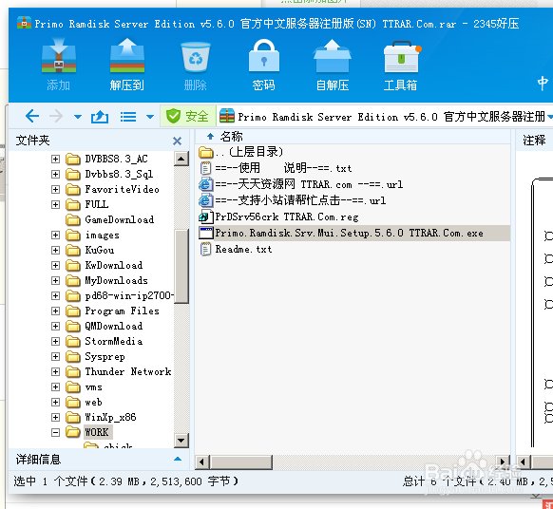This screenshot has height=509, width=553.
Task: Go back with the left arrow
Action: click(x=32, y=116)
